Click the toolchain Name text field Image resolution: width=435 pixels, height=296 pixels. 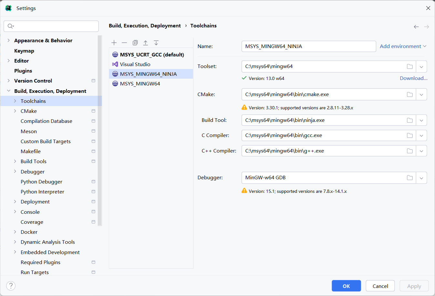point(309,46)
